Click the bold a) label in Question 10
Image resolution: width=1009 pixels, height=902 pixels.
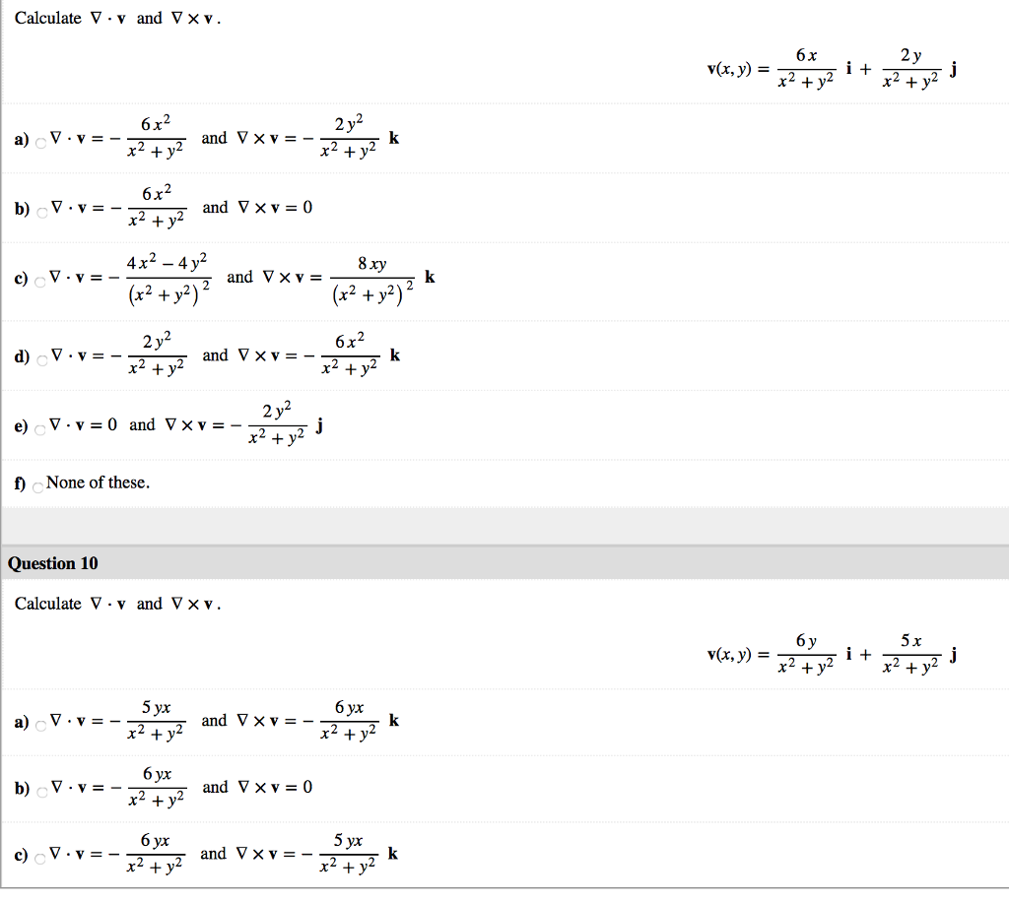pos(19,722)
